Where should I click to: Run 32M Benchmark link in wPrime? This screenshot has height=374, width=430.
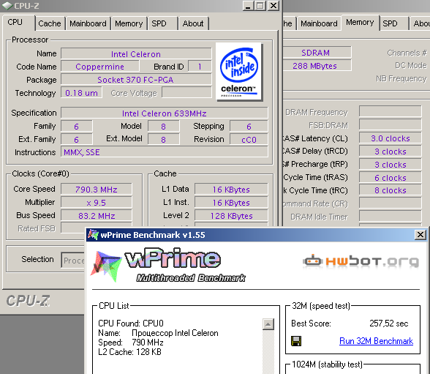(376, 341)
